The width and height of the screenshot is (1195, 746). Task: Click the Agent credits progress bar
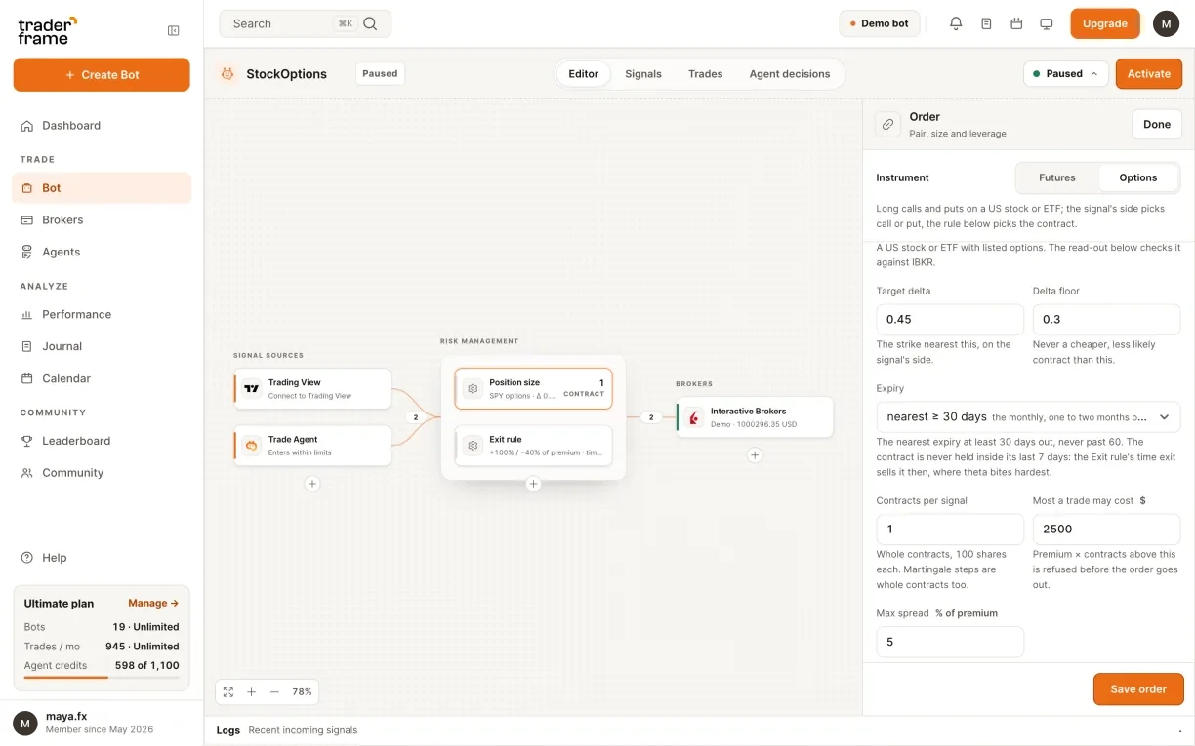point(102,677)
